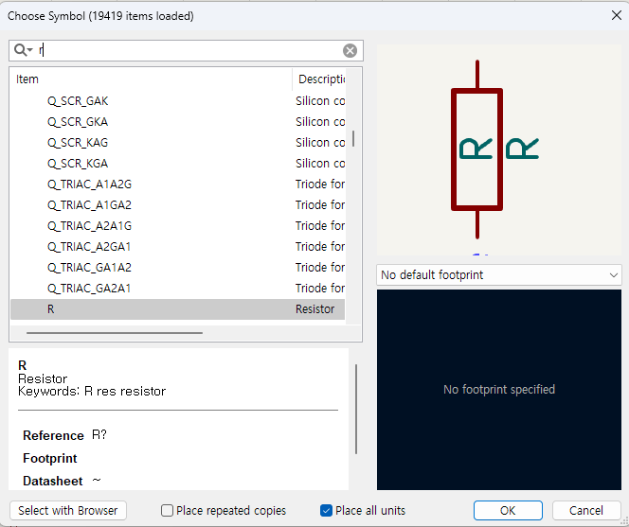Select the Q_SCR_KAG symbol row
Image resolution: width=629 pixels, height=527 pixels.
coord(177,143)
